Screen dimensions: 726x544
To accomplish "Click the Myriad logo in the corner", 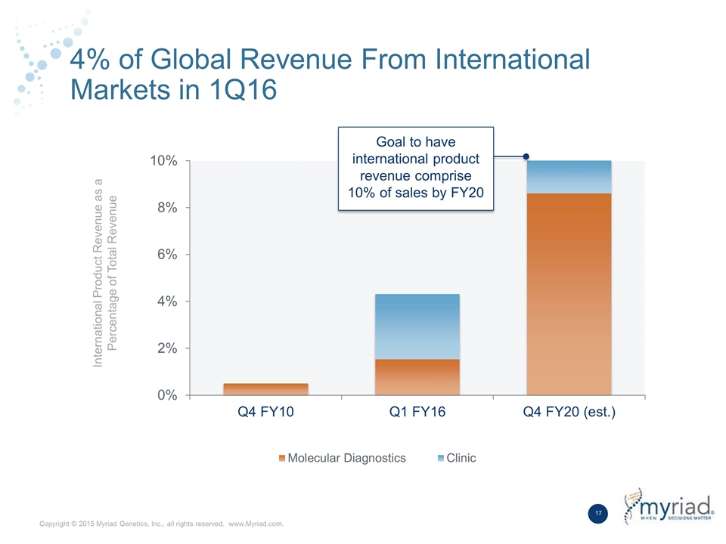I will 668,506.
